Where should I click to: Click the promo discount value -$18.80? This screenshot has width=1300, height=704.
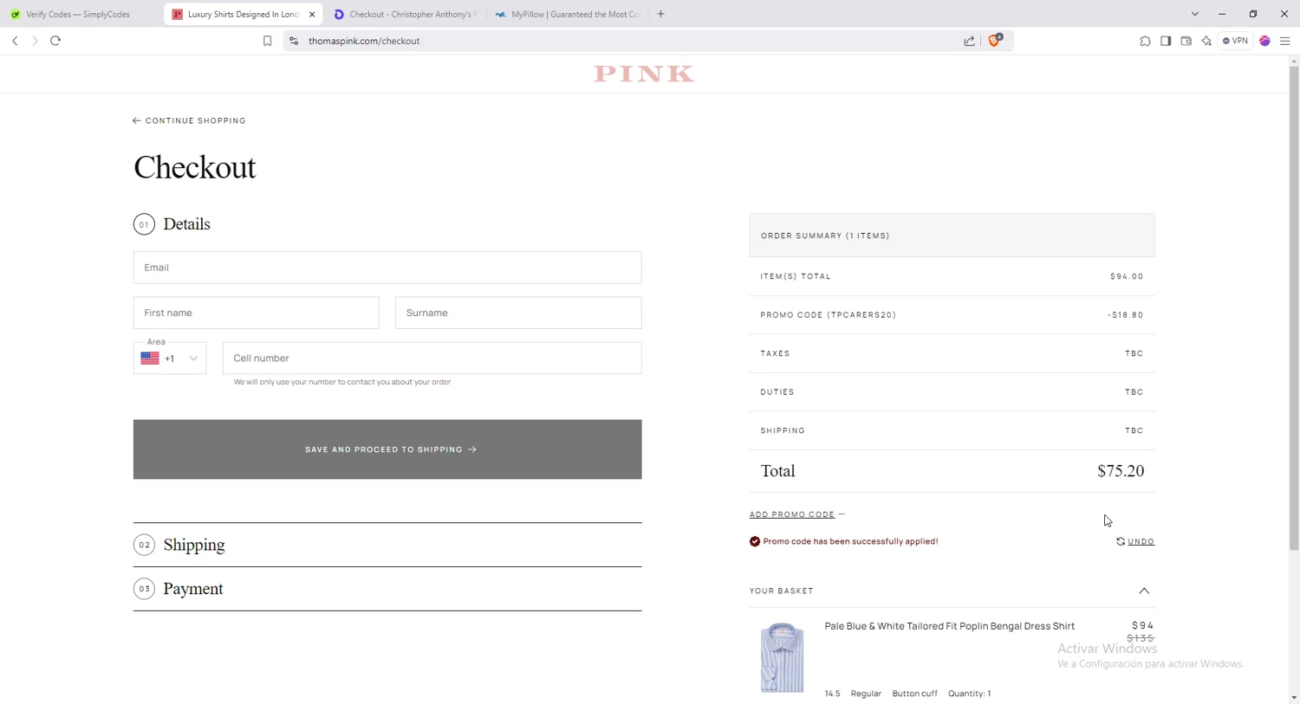1125,315
